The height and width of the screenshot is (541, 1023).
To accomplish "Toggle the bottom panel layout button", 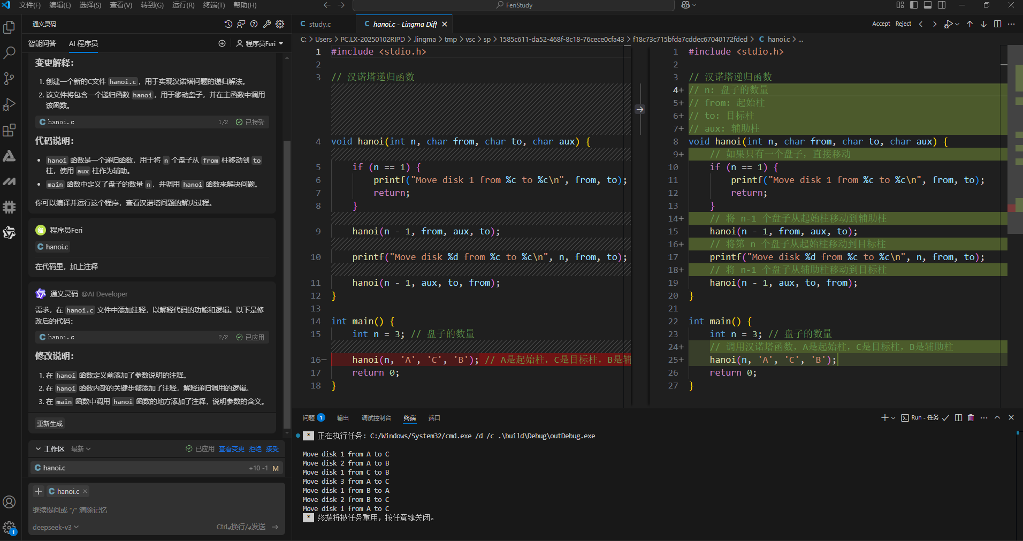I will [928, 5].
